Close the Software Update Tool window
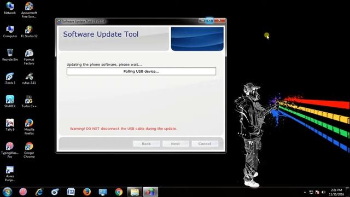 pos(219,21)
